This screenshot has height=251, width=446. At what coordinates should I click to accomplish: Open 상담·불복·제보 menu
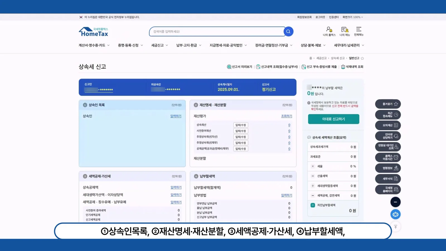coord(313,45)
